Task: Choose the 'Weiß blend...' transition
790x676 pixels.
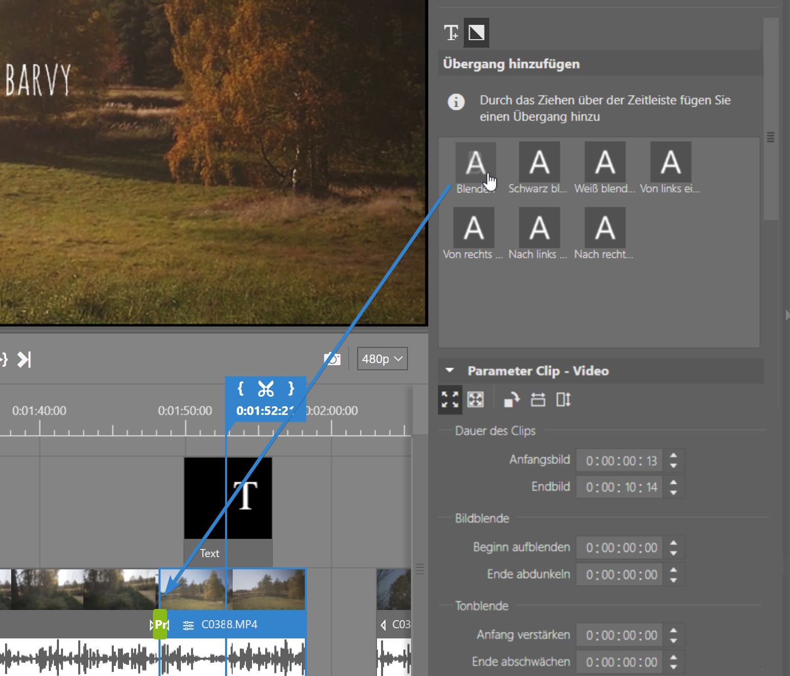Action: pos(605,163)
